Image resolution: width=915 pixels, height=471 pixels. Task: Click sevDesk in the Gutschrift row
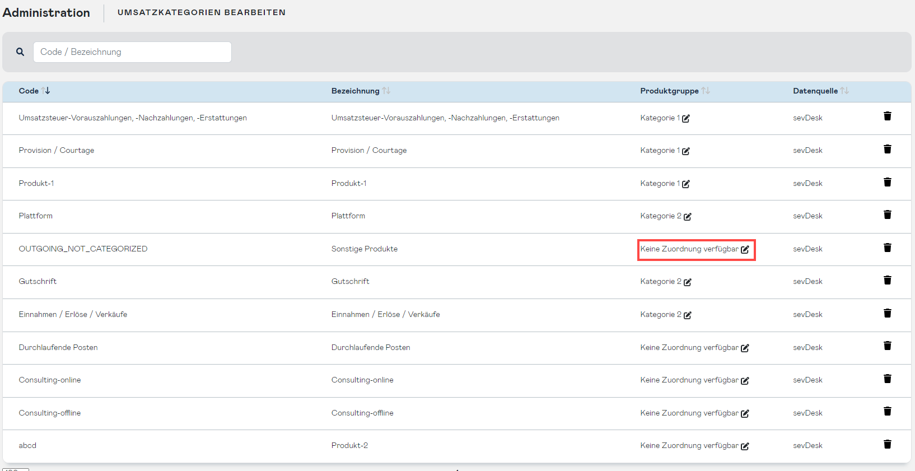pos(807,281)
